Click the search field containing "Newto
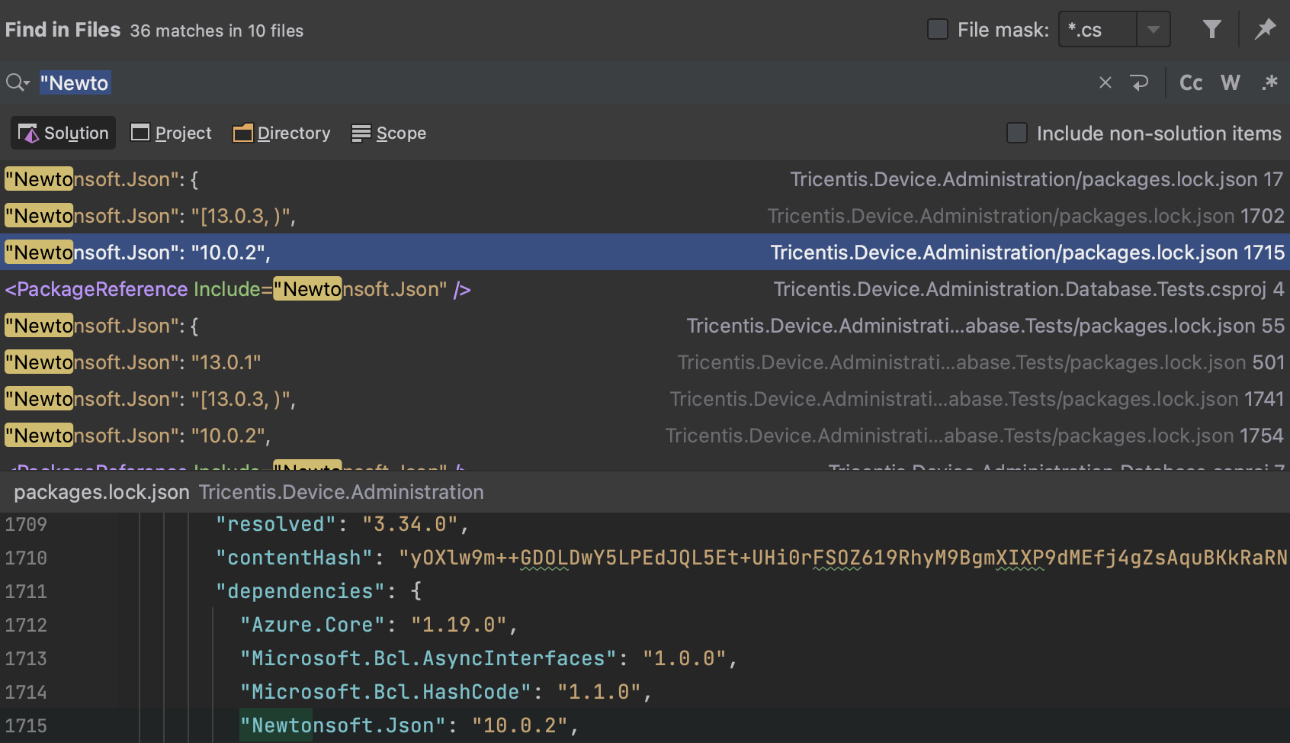Image resolution: width=1290 pixels, height=743 pixels. coord(564,82)
